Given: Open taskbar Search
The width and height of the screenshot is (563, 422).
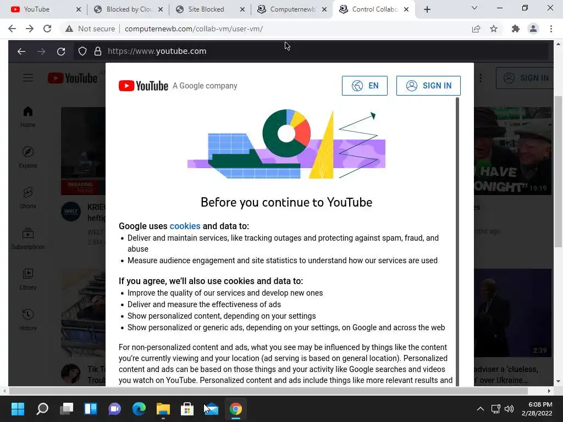Looking at the screenshot, I should coord(42,409).
